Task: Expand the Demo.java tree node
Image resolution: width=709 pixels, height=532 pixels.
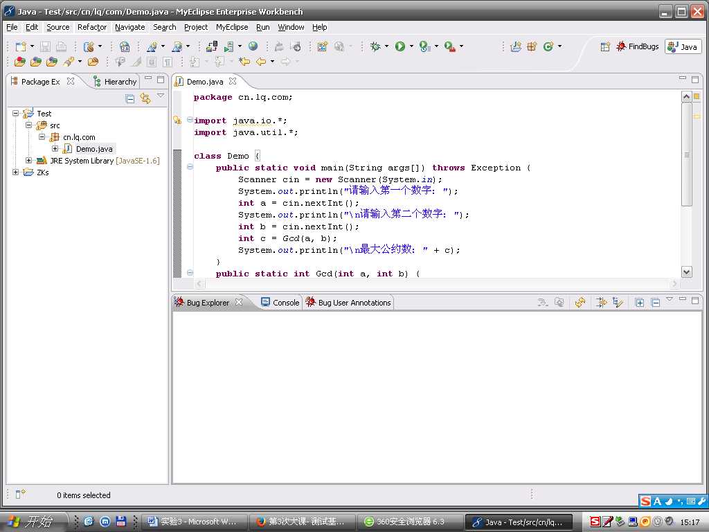Action: (55, 148)
